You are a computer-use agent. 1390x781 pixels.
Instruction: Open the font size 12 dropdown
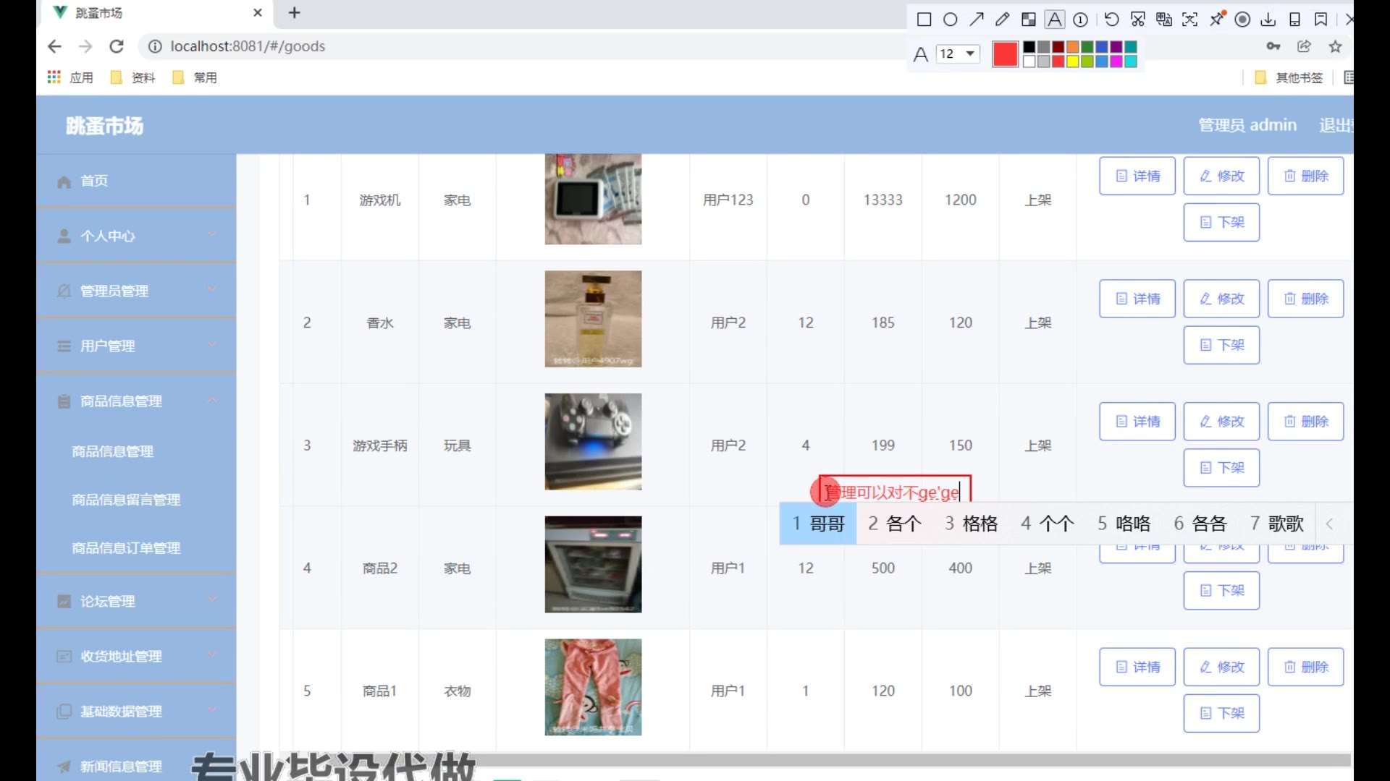pyautogui.click(x=958, y=54)
